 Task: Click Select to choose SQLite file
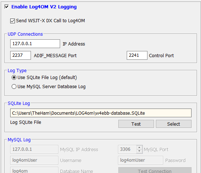click(x=174, y=124)
